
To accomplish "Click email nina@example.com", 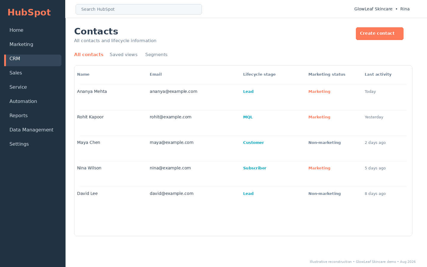I will tap(170, 168).
